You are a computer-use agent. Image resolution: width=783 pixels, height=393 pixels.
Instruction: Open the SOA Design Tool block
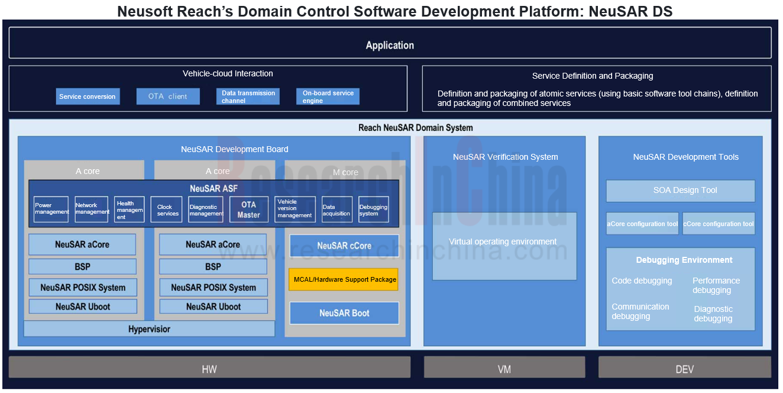point(681,191)
